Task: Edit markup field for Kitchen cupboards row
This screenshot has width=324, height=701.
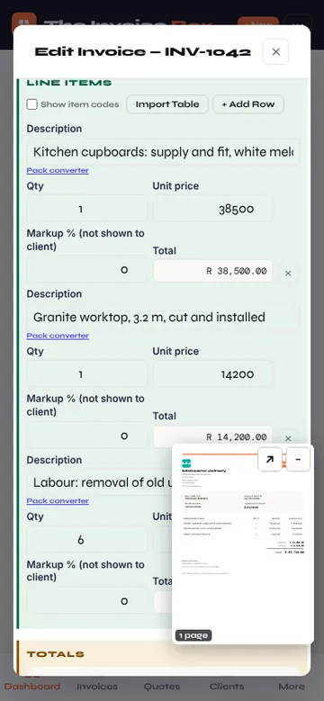Action: (86, 270)
